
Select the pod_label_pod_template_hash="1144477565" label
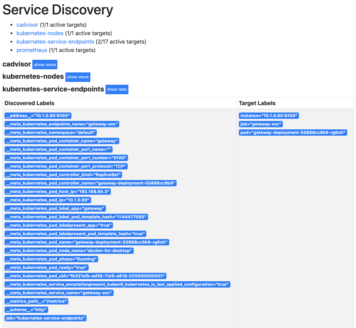pos(76,217)
